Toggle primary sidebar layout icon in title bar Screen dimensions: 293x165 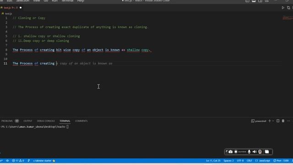tap(247, 1)
